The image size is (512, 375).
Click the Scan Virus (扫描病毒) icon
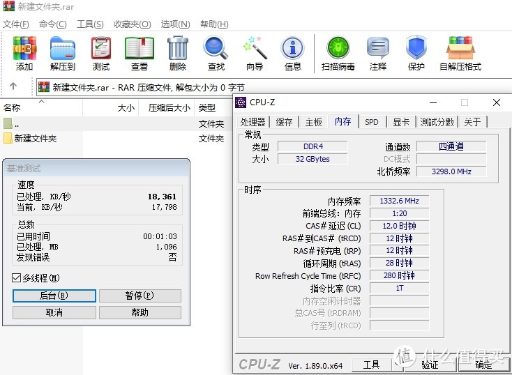pyautogui.click(x=338, y=47)
